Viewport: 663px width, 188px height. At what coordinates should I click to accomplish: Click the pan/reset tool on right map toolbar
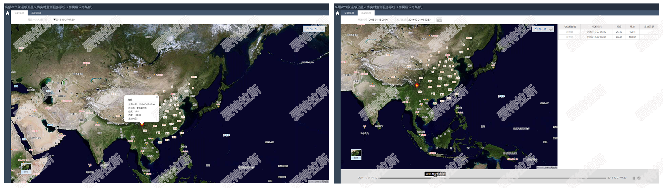[536, 29]
